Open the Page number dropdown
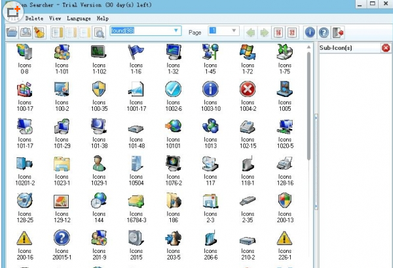 pyautogui.click(x=234, y=31)
